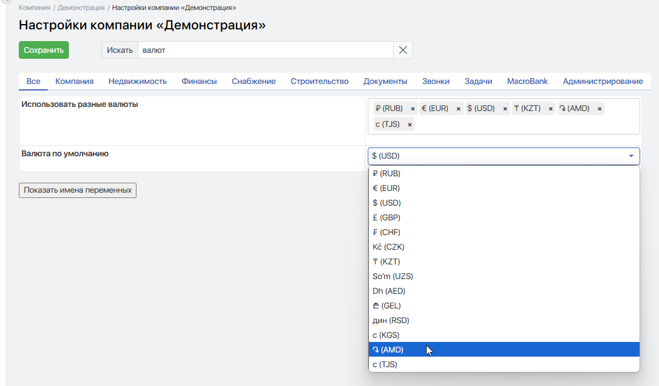Open the Демонстрация breadcrumb link
The image size is (659, 386).
[81, 8]
